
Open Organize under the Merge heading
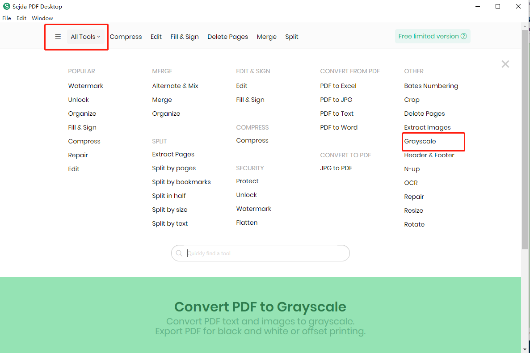[x=166, y=113]
